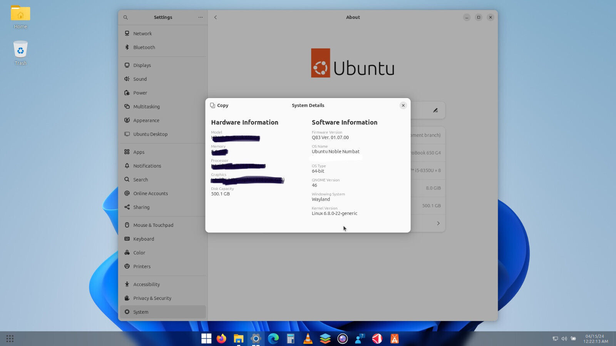Open Ubuntu Software from taskbar
This screenshot has width=616, height=346.
(x=394, y=339)
